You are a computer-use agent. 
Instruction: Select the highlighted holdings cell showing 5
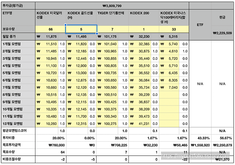point(81,29)
